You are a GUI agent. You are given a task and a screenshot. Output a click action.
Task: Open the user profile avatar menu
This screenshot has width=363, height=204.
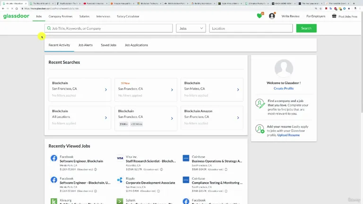272,16
